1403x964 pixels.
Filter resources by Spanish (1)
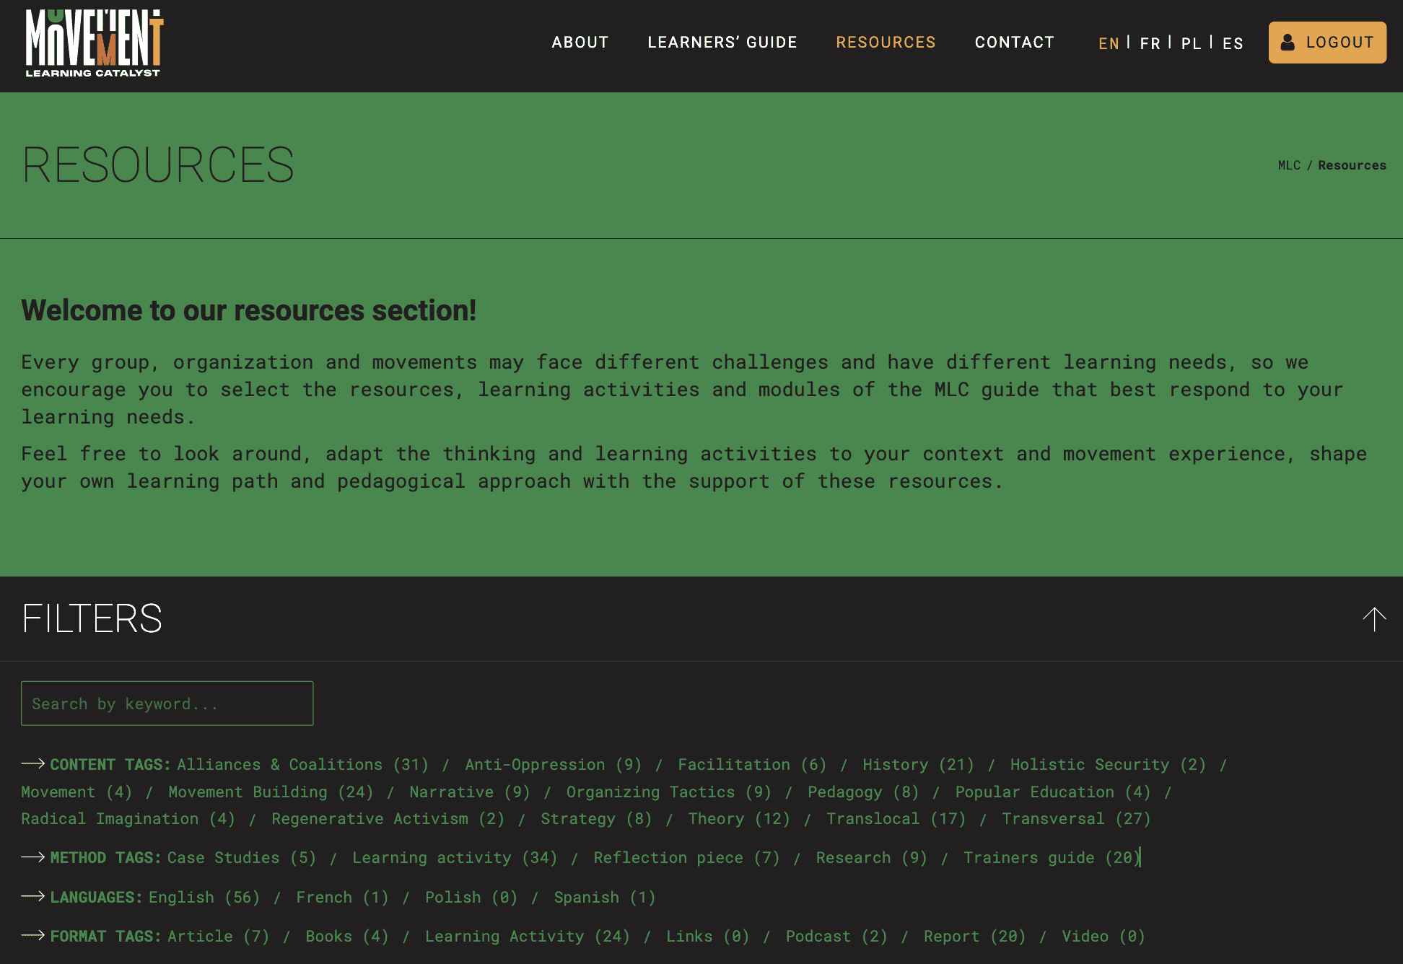[605, 897]
